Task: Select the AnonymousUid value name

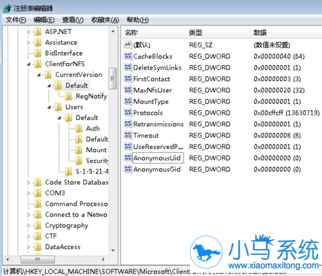Action: [x=157, y=158]
